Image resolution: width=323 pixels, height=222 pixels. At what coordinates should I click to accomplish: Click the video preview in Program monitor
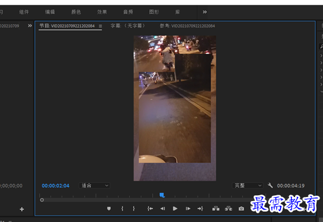[175, 108]
